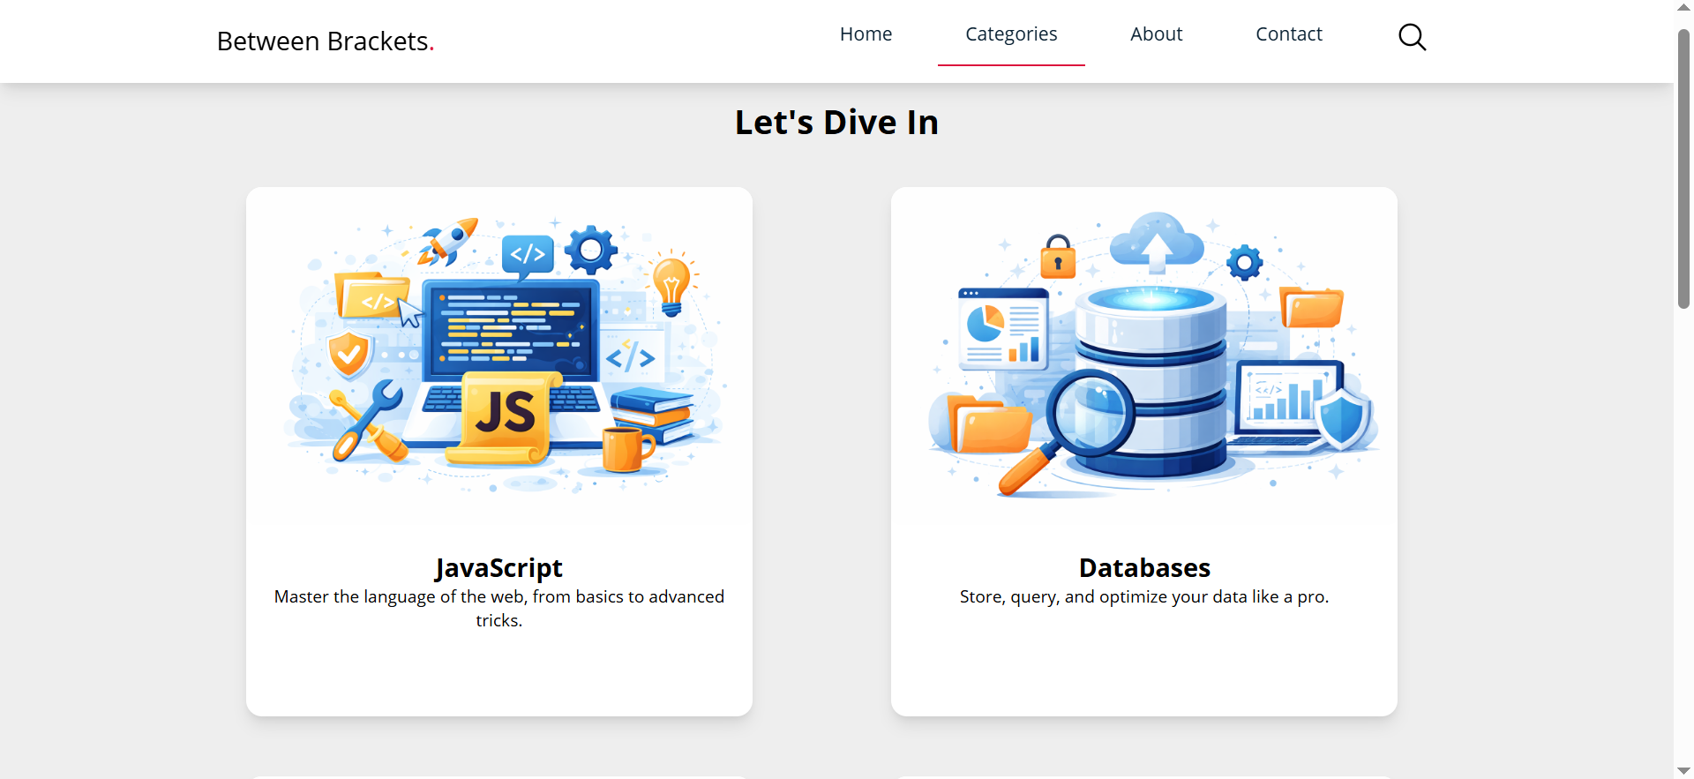Open the JavaScript category illustration

pyautogui.click(x=499, y=357)
